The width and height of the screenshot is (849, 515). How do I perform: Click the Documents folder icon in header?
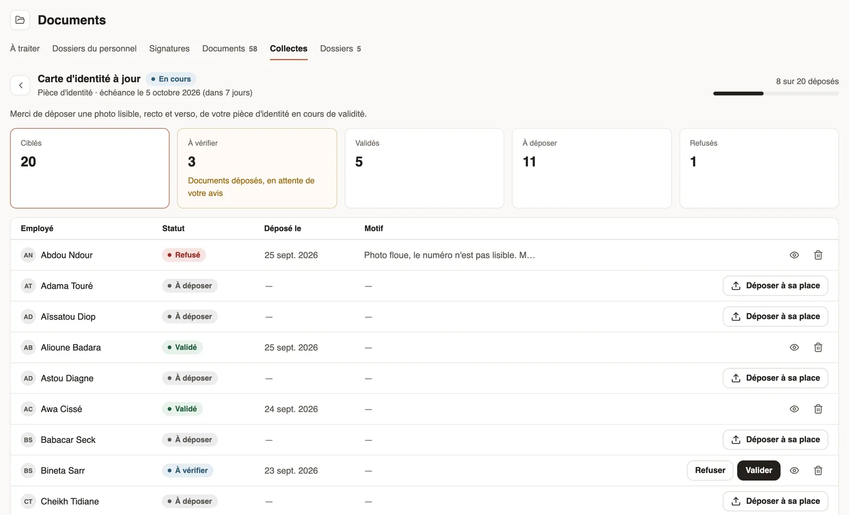(x=20, y=20)
